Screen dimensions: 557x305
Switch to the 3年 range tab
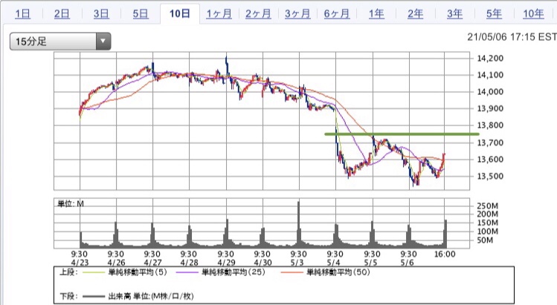coord(454,14)
